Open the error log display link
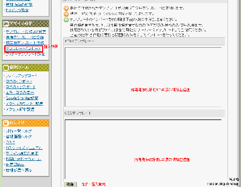This screenshot has height=187, width=241. pyautogui.click(x=20, y=92)
